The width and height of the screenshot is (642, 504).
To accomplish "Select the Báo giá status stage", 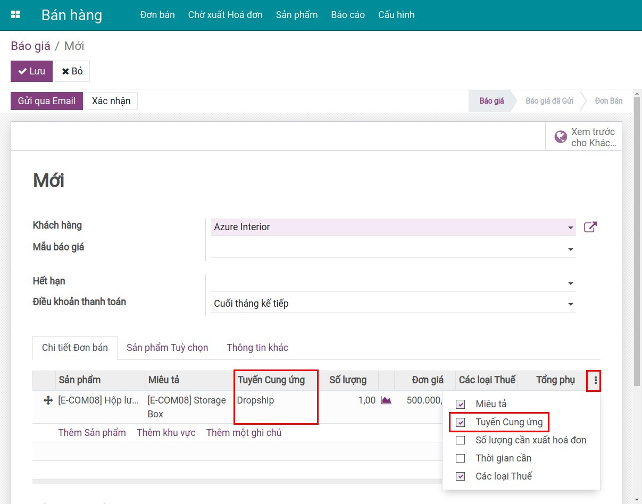I will click(x=491, y=101).
